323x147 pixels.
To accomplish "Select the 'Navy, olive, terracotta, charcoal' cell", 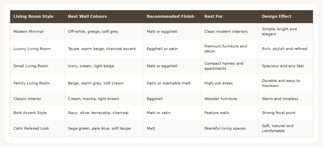I will point(104,113).
